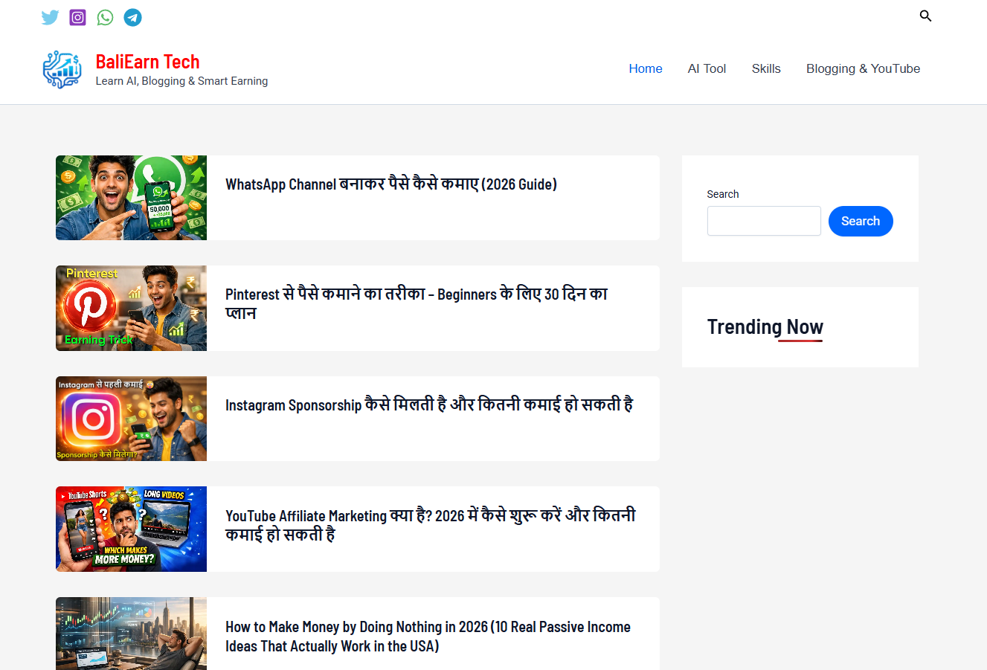Viewport: 987px width, 670px height.
Task: Click the Pinterest Earning Trick thumbnail
Action: (131, 308)
